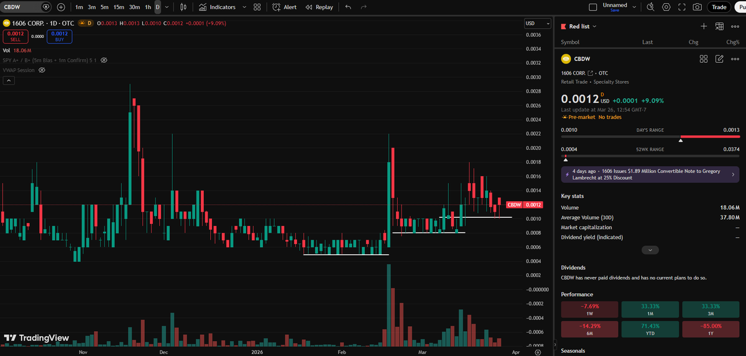Click the CBDW price label on price axis
Viewport: 746px width, 356px height.
[x=523, y=205]
